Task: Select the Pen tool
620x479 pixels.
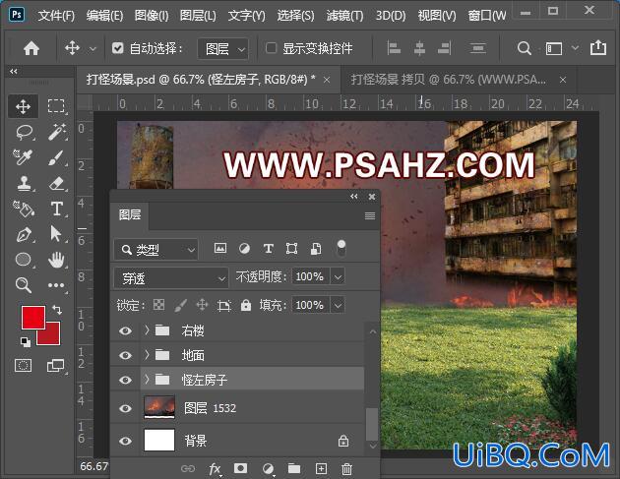Action: [x=24, y=234]
